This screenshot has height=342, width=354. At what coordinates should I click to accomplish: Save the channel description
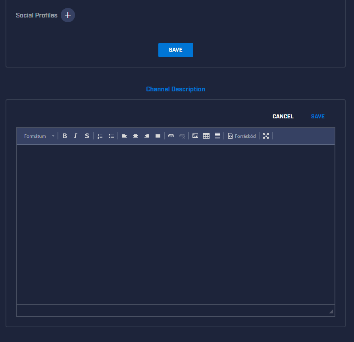tap(317, 116)
